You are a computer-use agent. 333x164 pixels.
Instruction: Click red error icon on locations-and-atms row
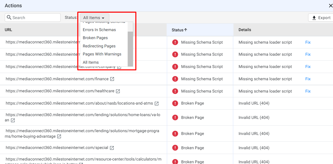coord(175,103)
